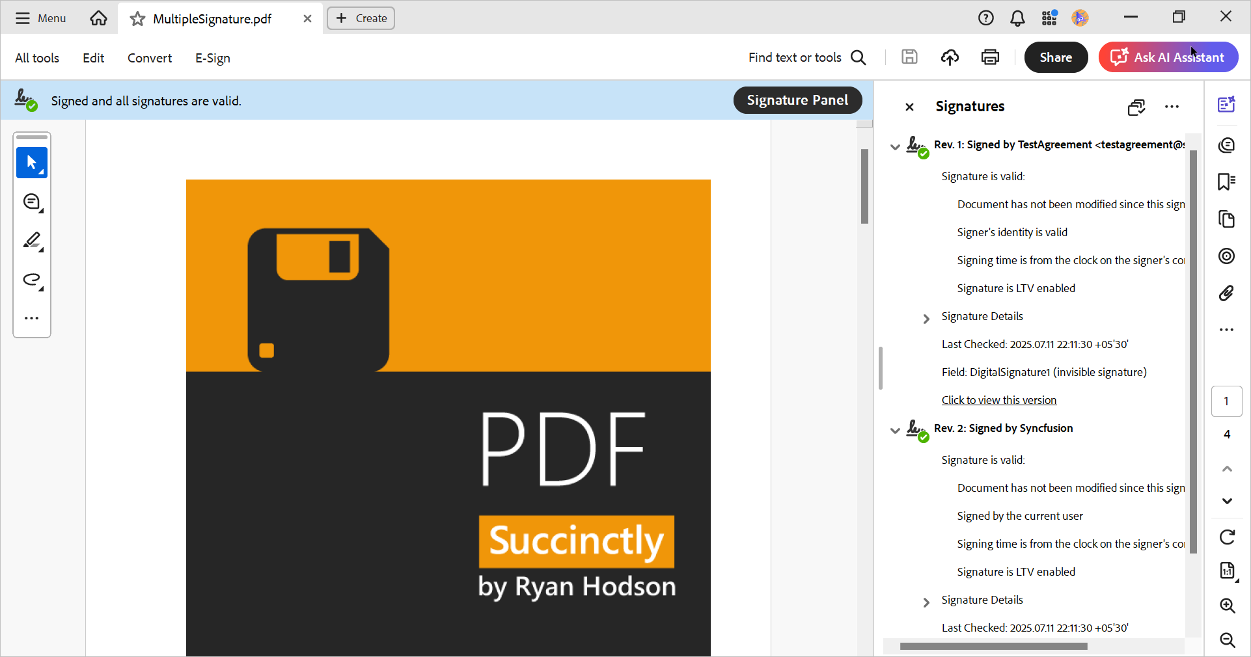The width and height of the screenshot is (1251, 657).
Task: Click the Signature Panel button
Action: pos(797,100)
